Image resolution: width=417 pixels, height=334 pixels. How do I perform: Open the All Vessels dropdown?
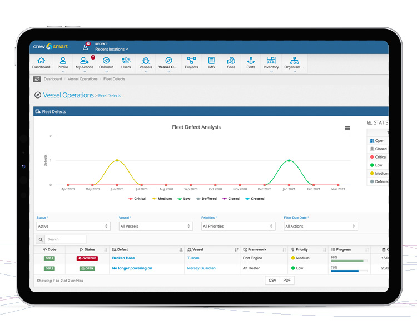(x=156, y=226)
